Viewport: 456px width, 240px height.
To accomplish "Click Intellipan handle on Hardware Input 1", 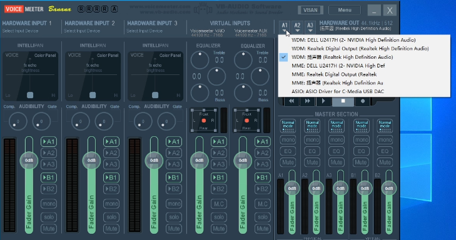I will [x=30, y=95].
